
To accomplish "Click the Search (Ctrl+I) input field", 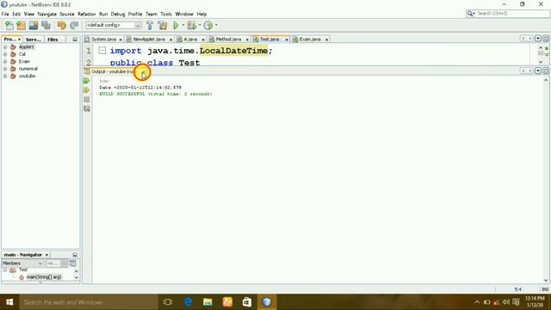I will [x=511, y=14].
